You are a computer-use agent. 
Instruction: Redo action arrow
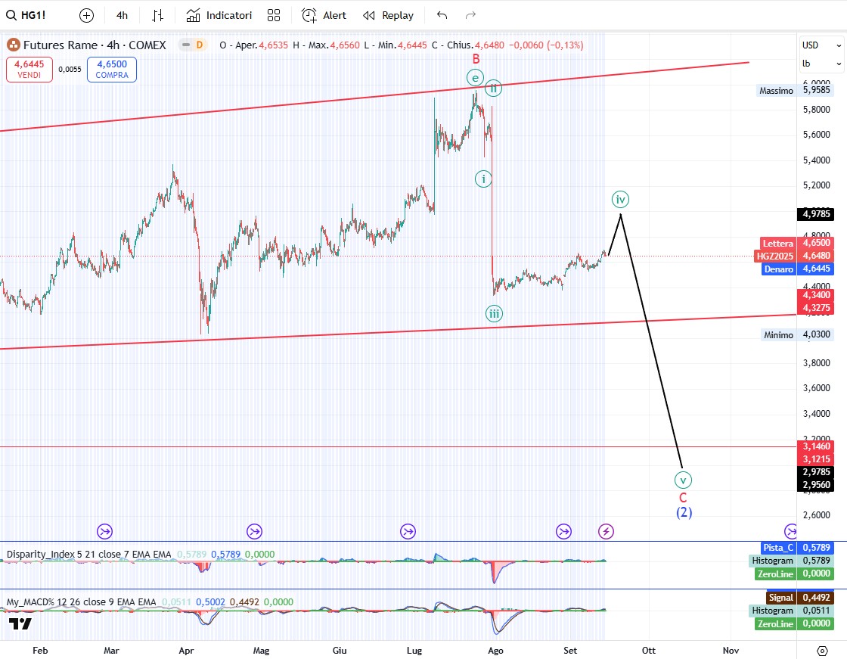coord(470,16)
